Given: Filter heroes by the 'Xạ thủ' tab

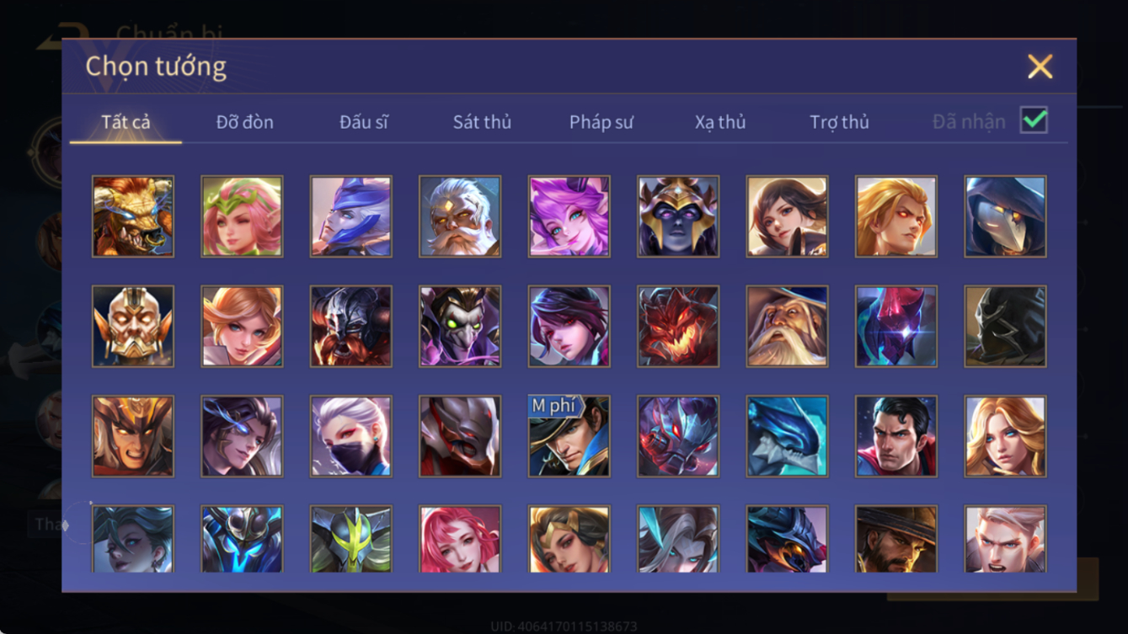Looking at the screenshot, I should (720, 122).
